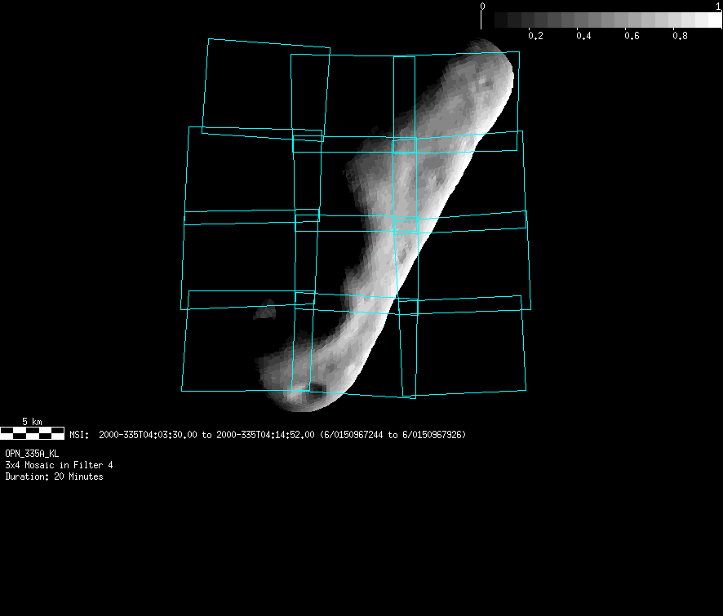Click the "MSI:" label beside scale bar
The height and width of the screenshot is (616, 723).
point(79,435)
